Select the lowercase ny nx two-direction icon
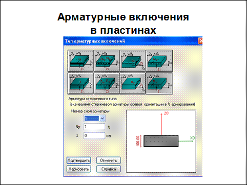This screenshot has height=185, width=247. point(107,83)
